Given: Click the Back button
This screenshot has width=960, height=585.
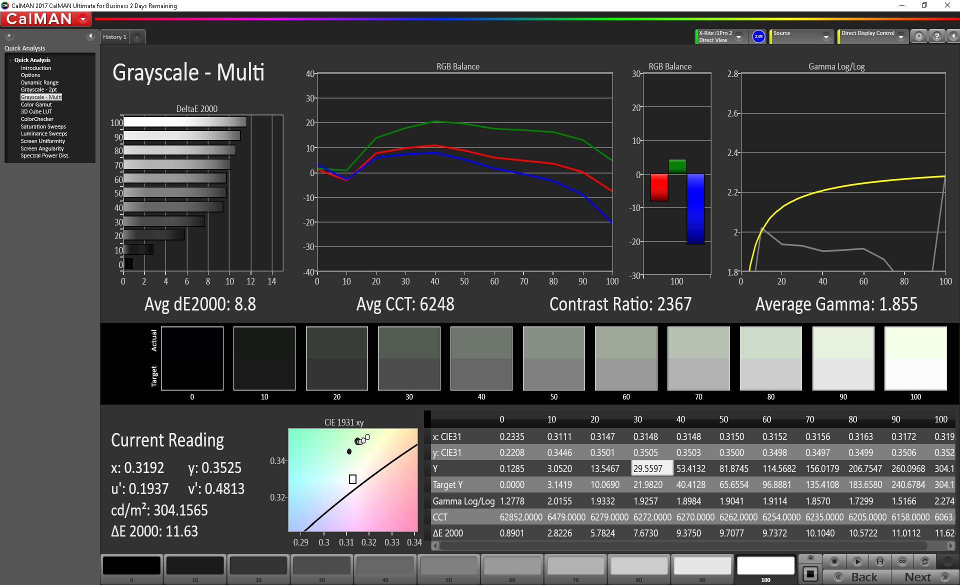Looking at the screenshot, I should 857,577.
